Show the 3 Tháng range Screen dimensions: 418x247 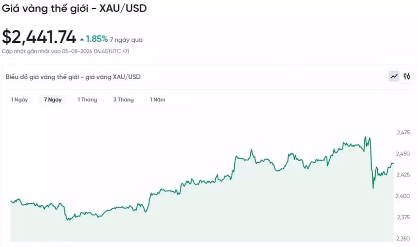point(123,100)
